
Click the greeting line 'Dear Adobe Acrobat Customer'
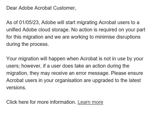point(41,8)
